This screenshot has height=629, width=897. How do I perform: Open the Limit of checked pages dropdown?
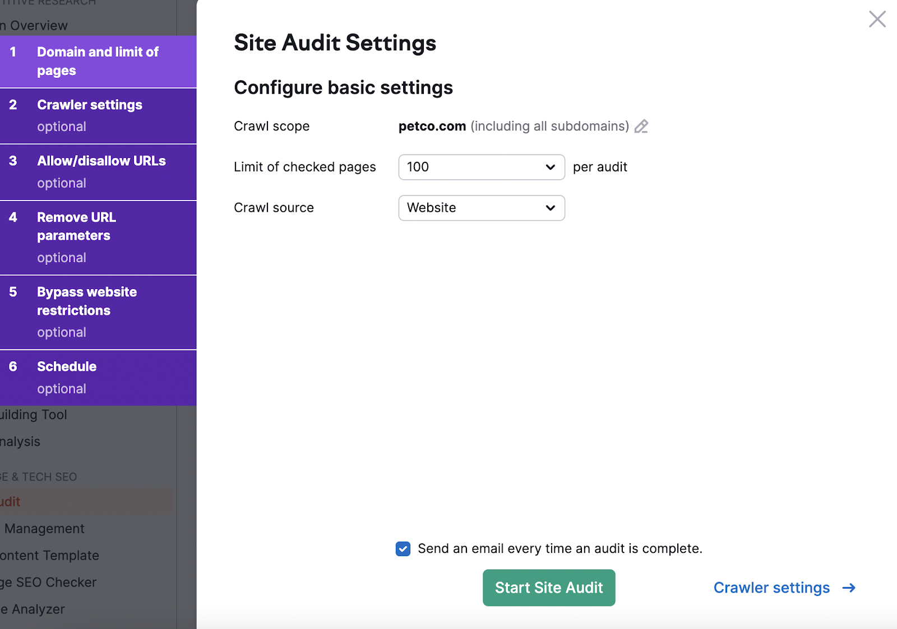click(x=480, y=167)
